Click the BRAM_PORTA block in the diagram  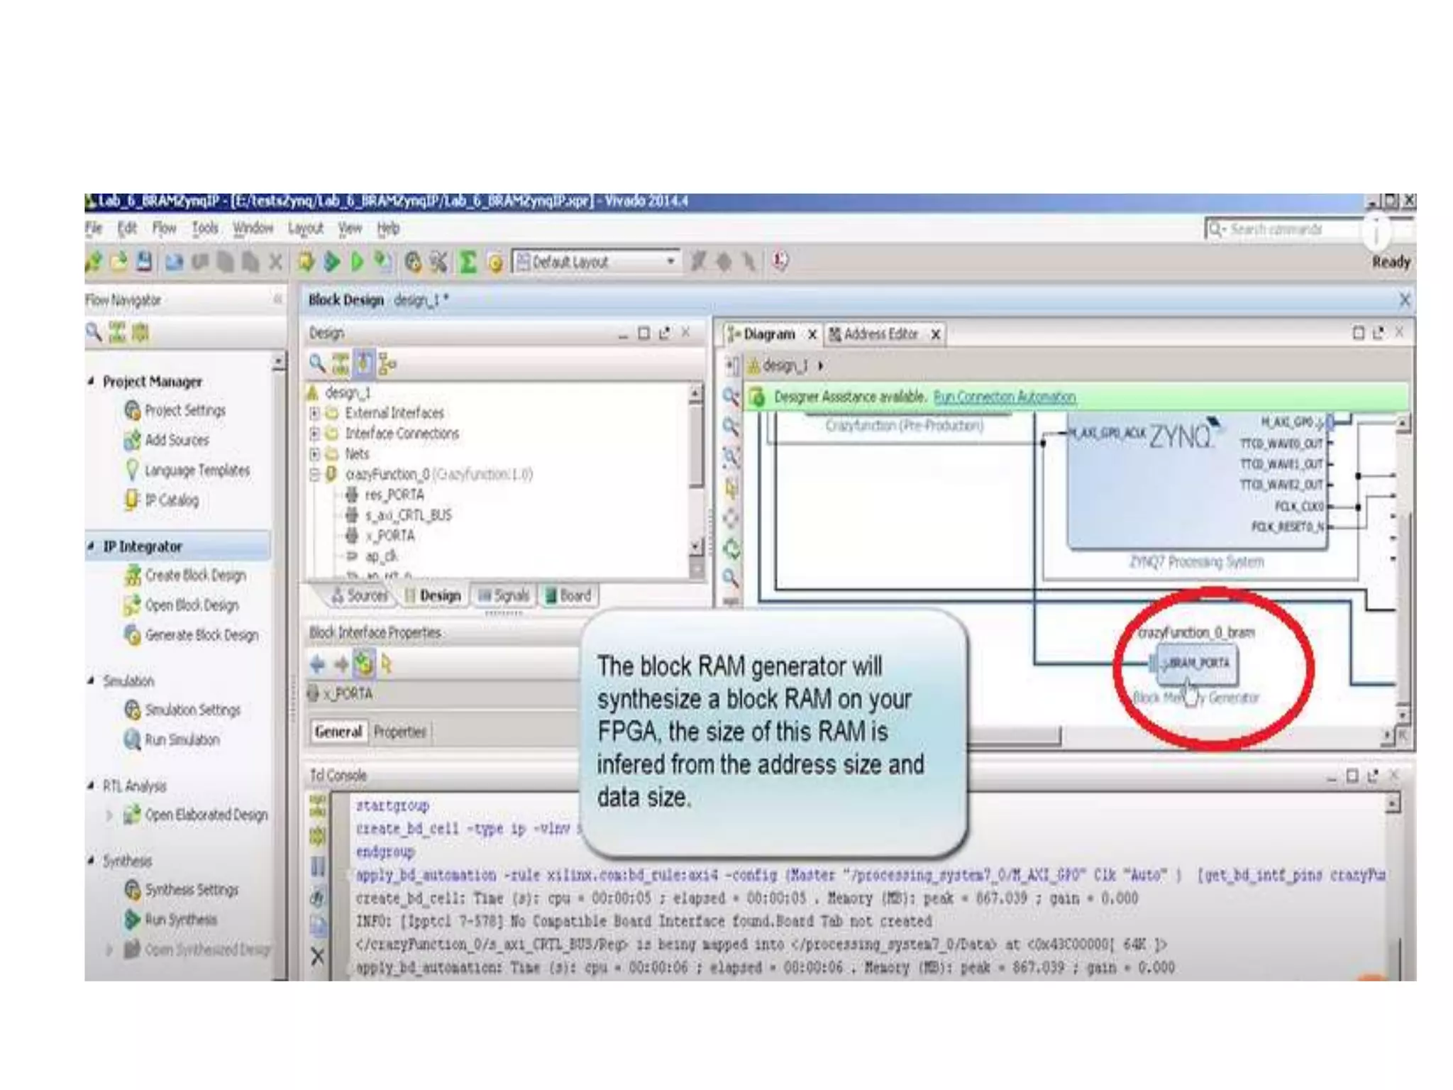click(1198, 663)
